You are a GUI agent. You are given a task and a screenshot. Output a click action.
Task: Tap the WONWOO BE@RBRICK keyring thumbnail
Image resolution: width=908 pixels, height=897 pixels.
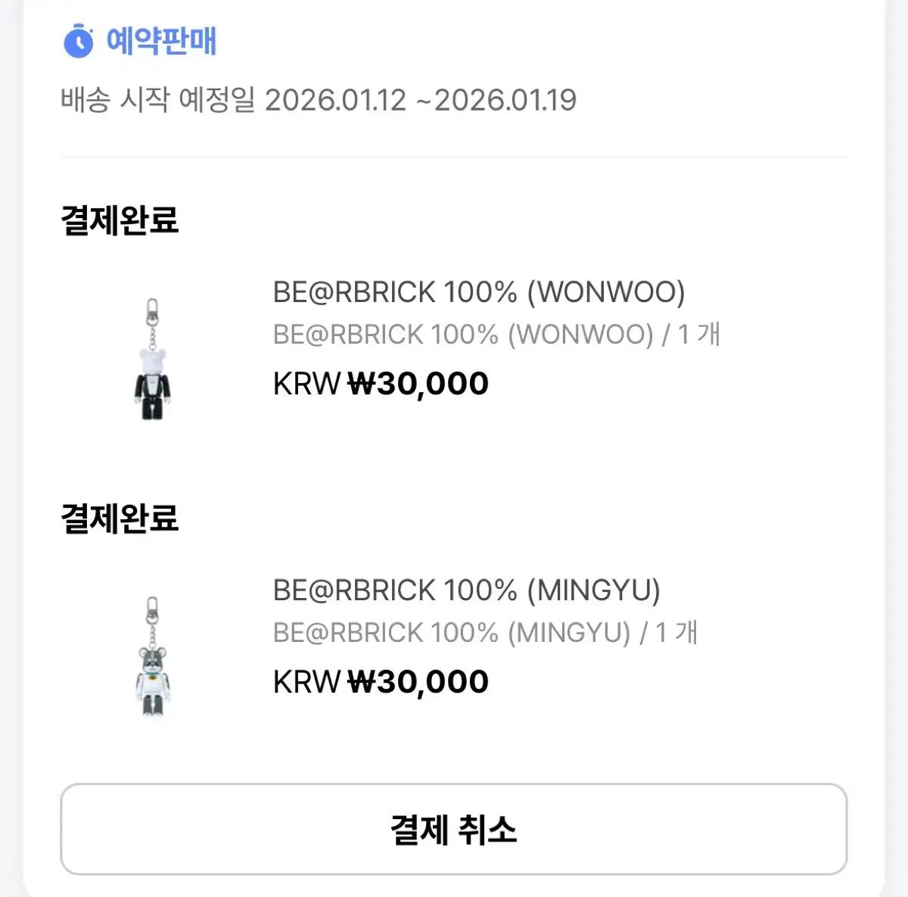[151, 356]
